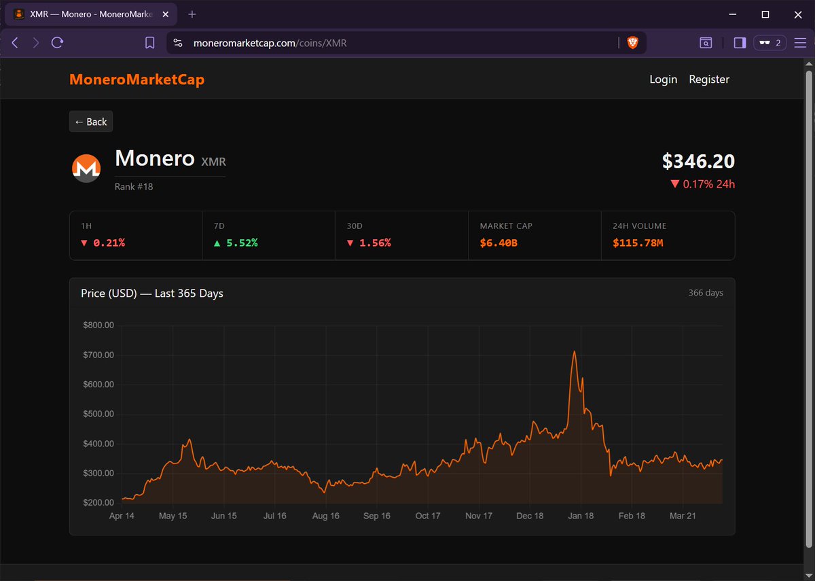815x581 pixels.
Task: Click the XMR ticker symbol text
Action: tap(213, 162)
